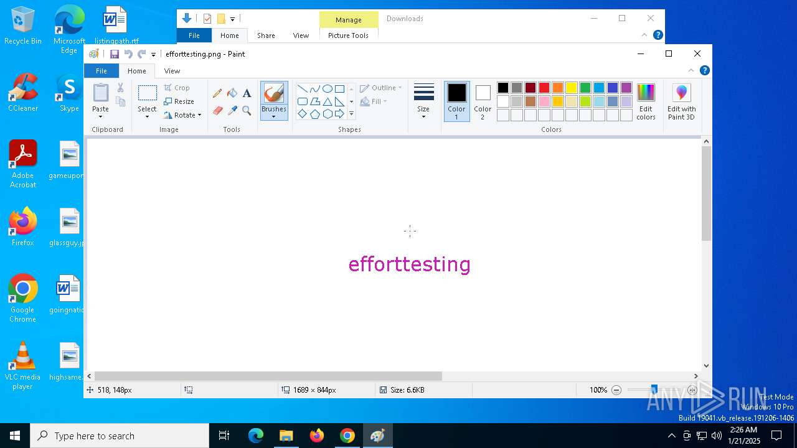This screenshot has width=797, height=448.
Task: Choose the Rectangle shape
Action: coord(339,88)
